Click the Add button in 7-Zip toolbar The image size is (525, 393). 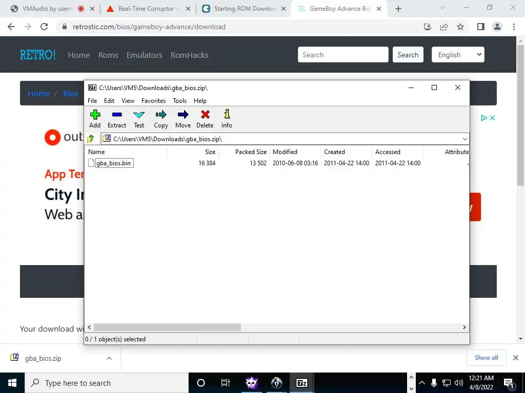95,119
